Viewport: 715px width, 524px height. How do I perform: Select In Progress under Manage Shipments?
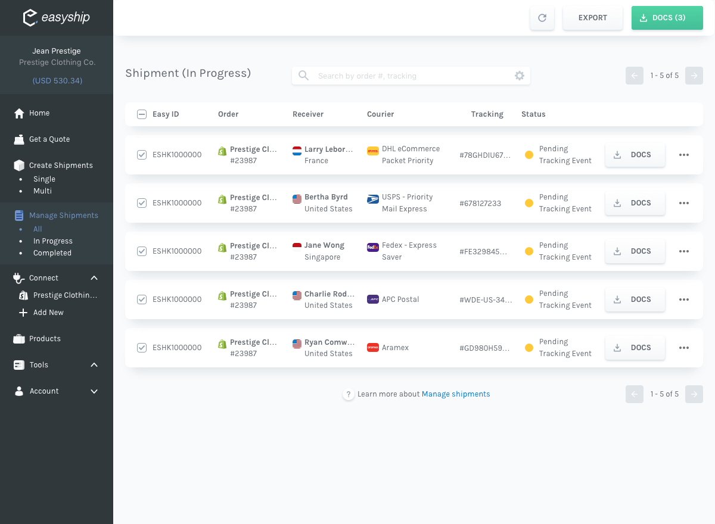[x=53, y=241]
